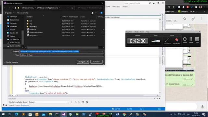This screenshot has width=208, height=117.
Task: Click the WhatsApp attach paperclip icon
Action: pos(193,19)
